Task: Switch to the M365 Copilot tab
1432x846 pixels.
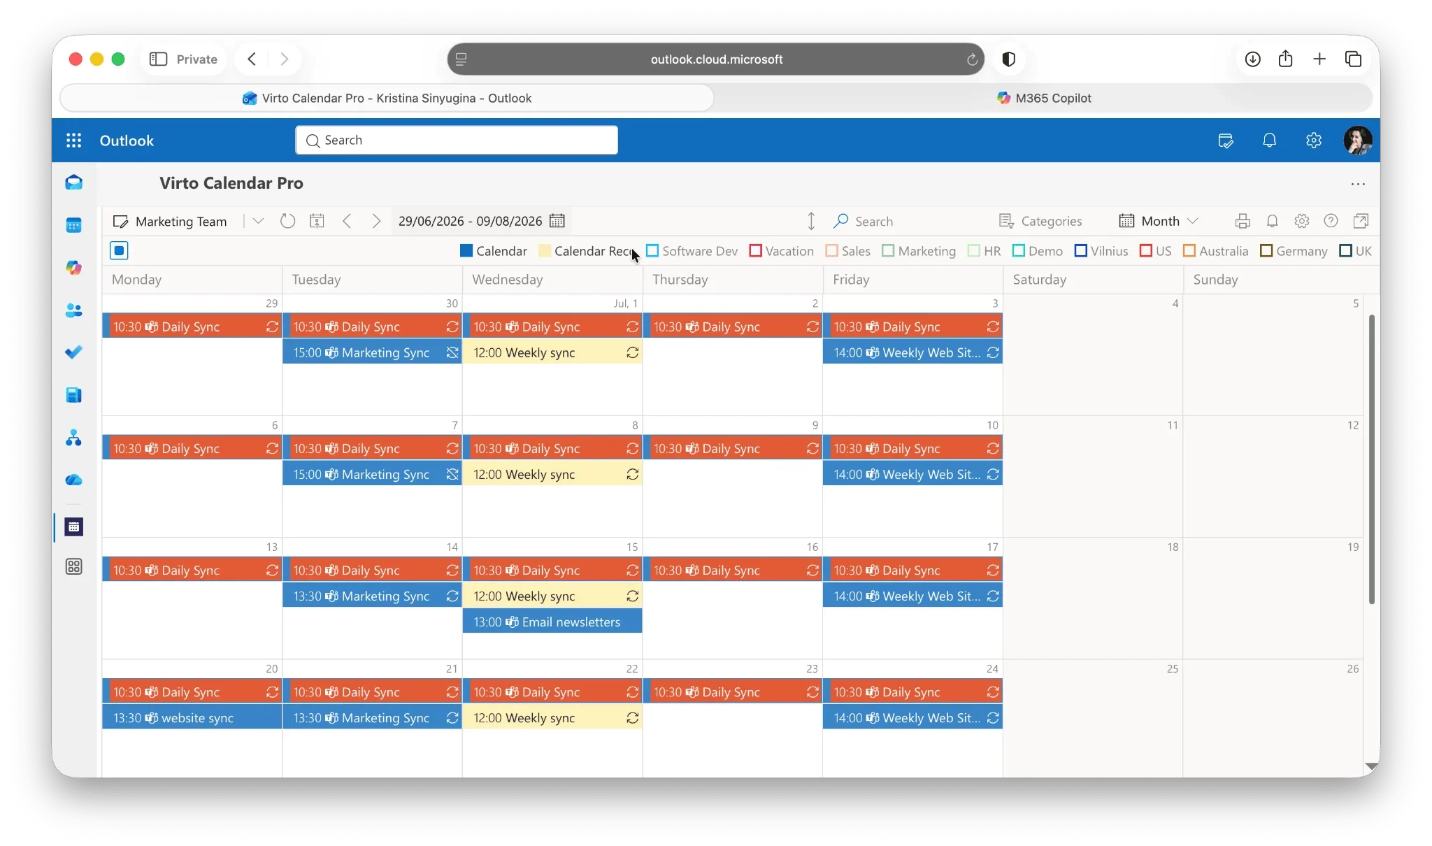Action: (x=1043, y=98)
